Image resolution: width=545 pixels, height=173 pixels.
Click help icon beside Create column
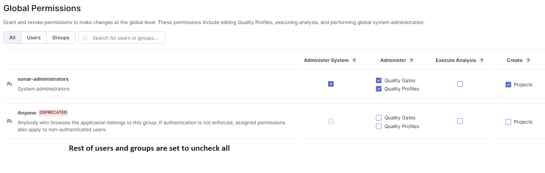point(528,60)
